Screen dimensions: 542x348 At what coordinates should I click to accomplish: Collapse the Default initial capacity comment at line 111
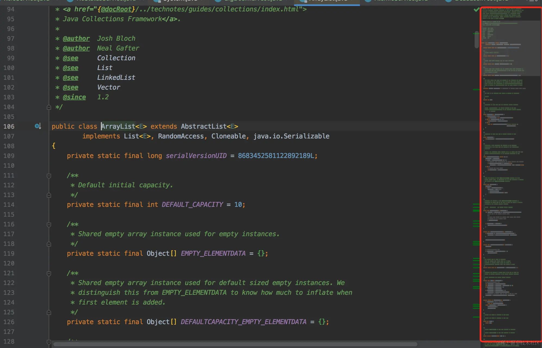point(49,176)
